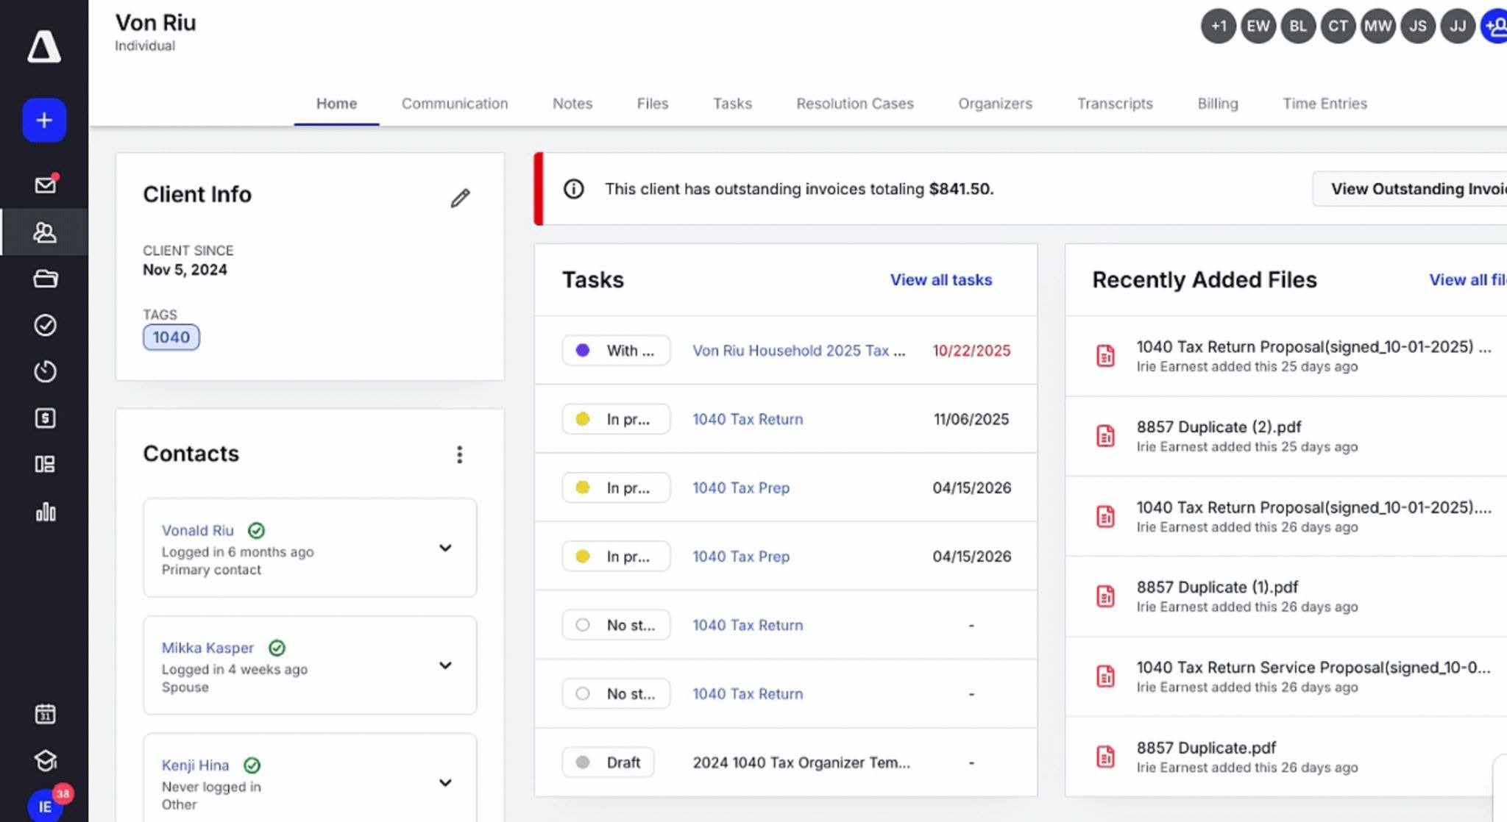Click overdue date 10/22/2025
The height and width of the screenshot is (822, 1507).
(971, 351)
